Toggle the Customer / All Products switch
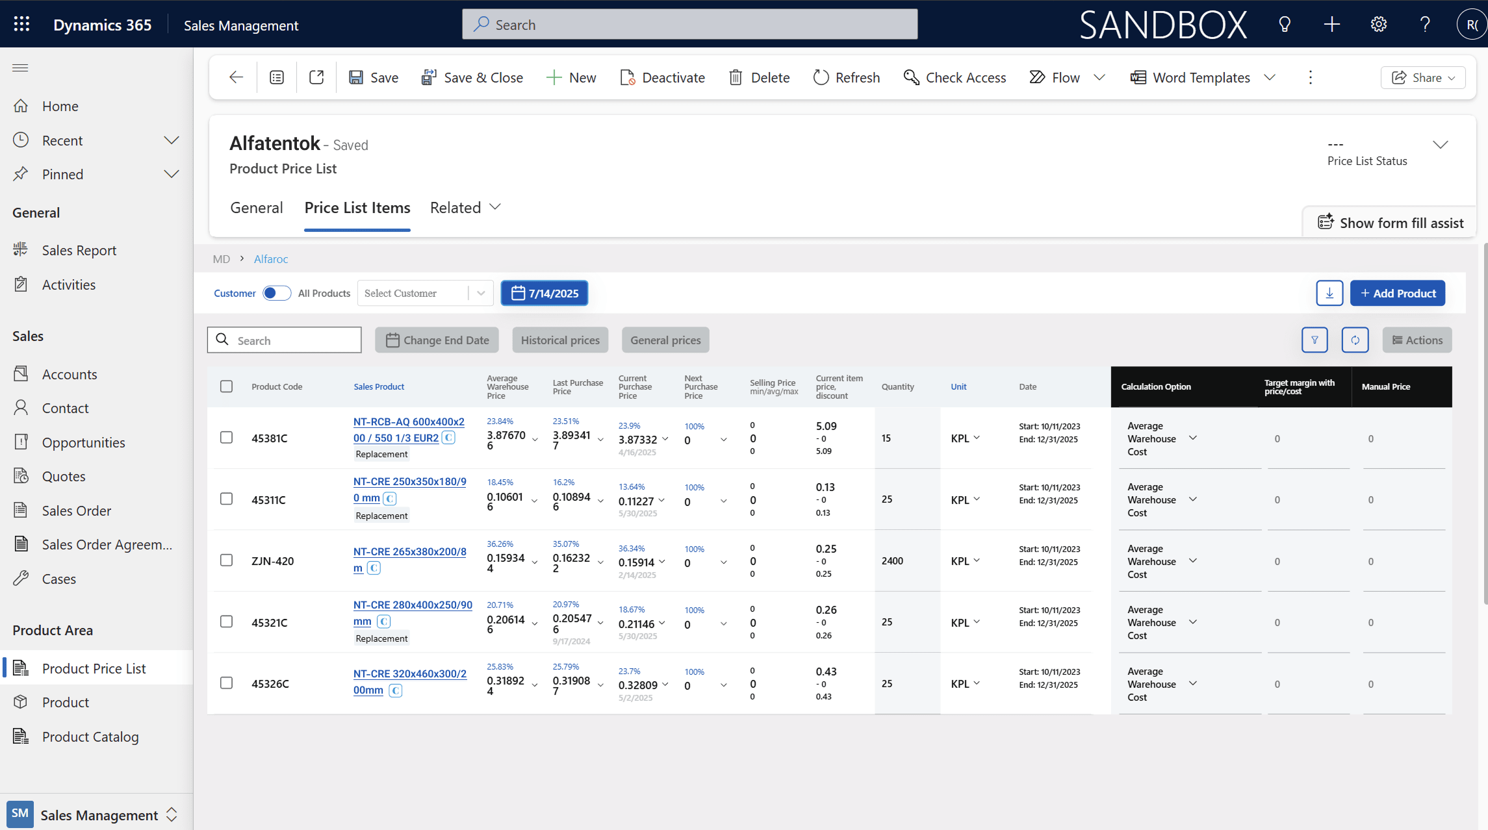The image size is (1488, 830). click(x=276, y=293)
